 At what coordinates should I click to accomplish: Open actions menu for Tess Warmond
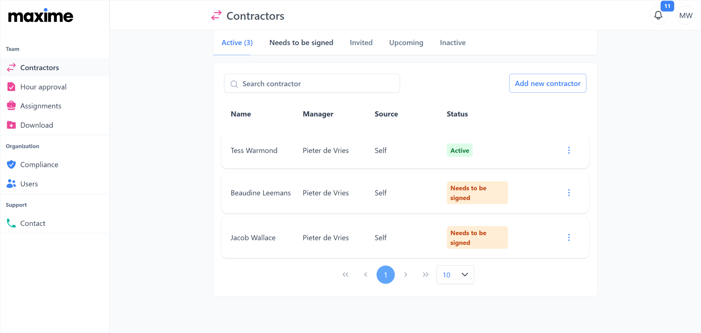pos(569,150)
